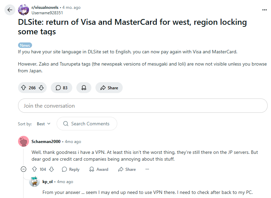Share the post
The height and width of the screenshot is (198, 271).
click(x=109, y=88)
